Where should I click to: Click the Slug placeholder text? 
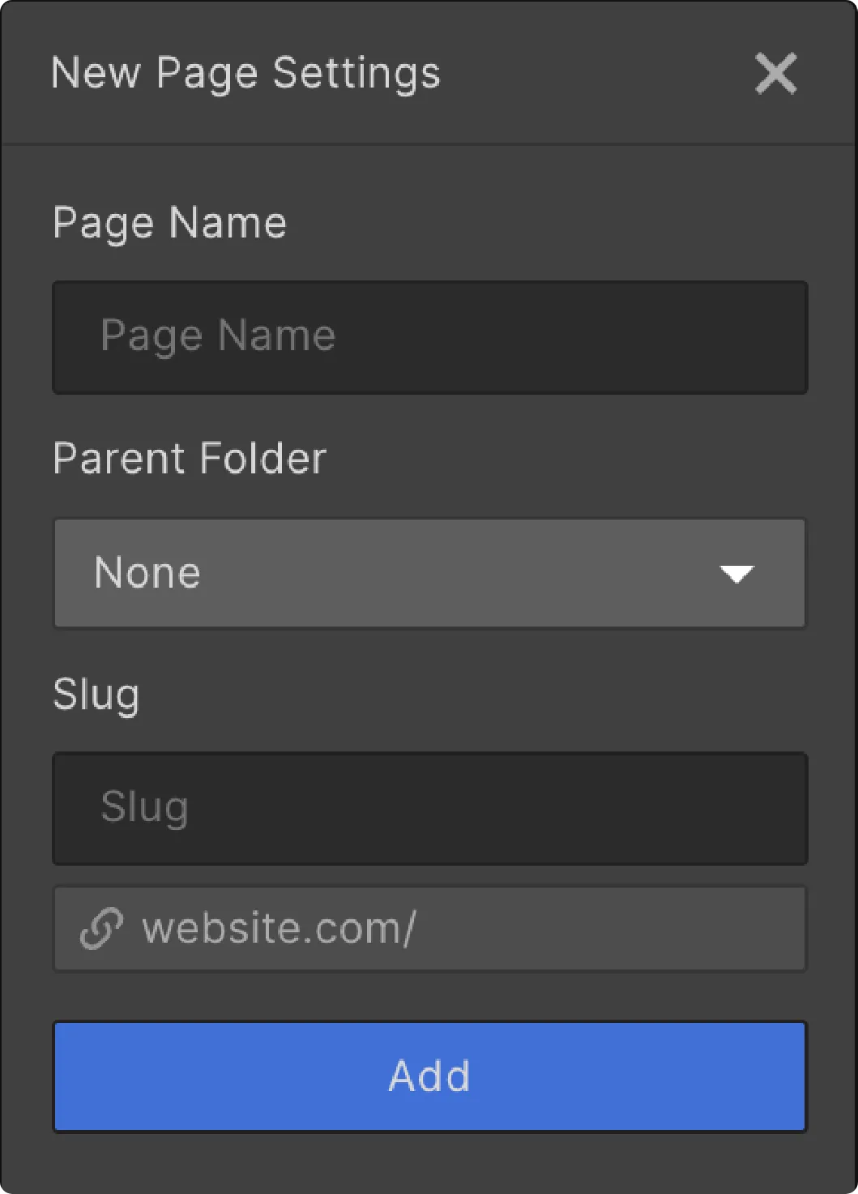pyautogui.click(x=144, y=807)
